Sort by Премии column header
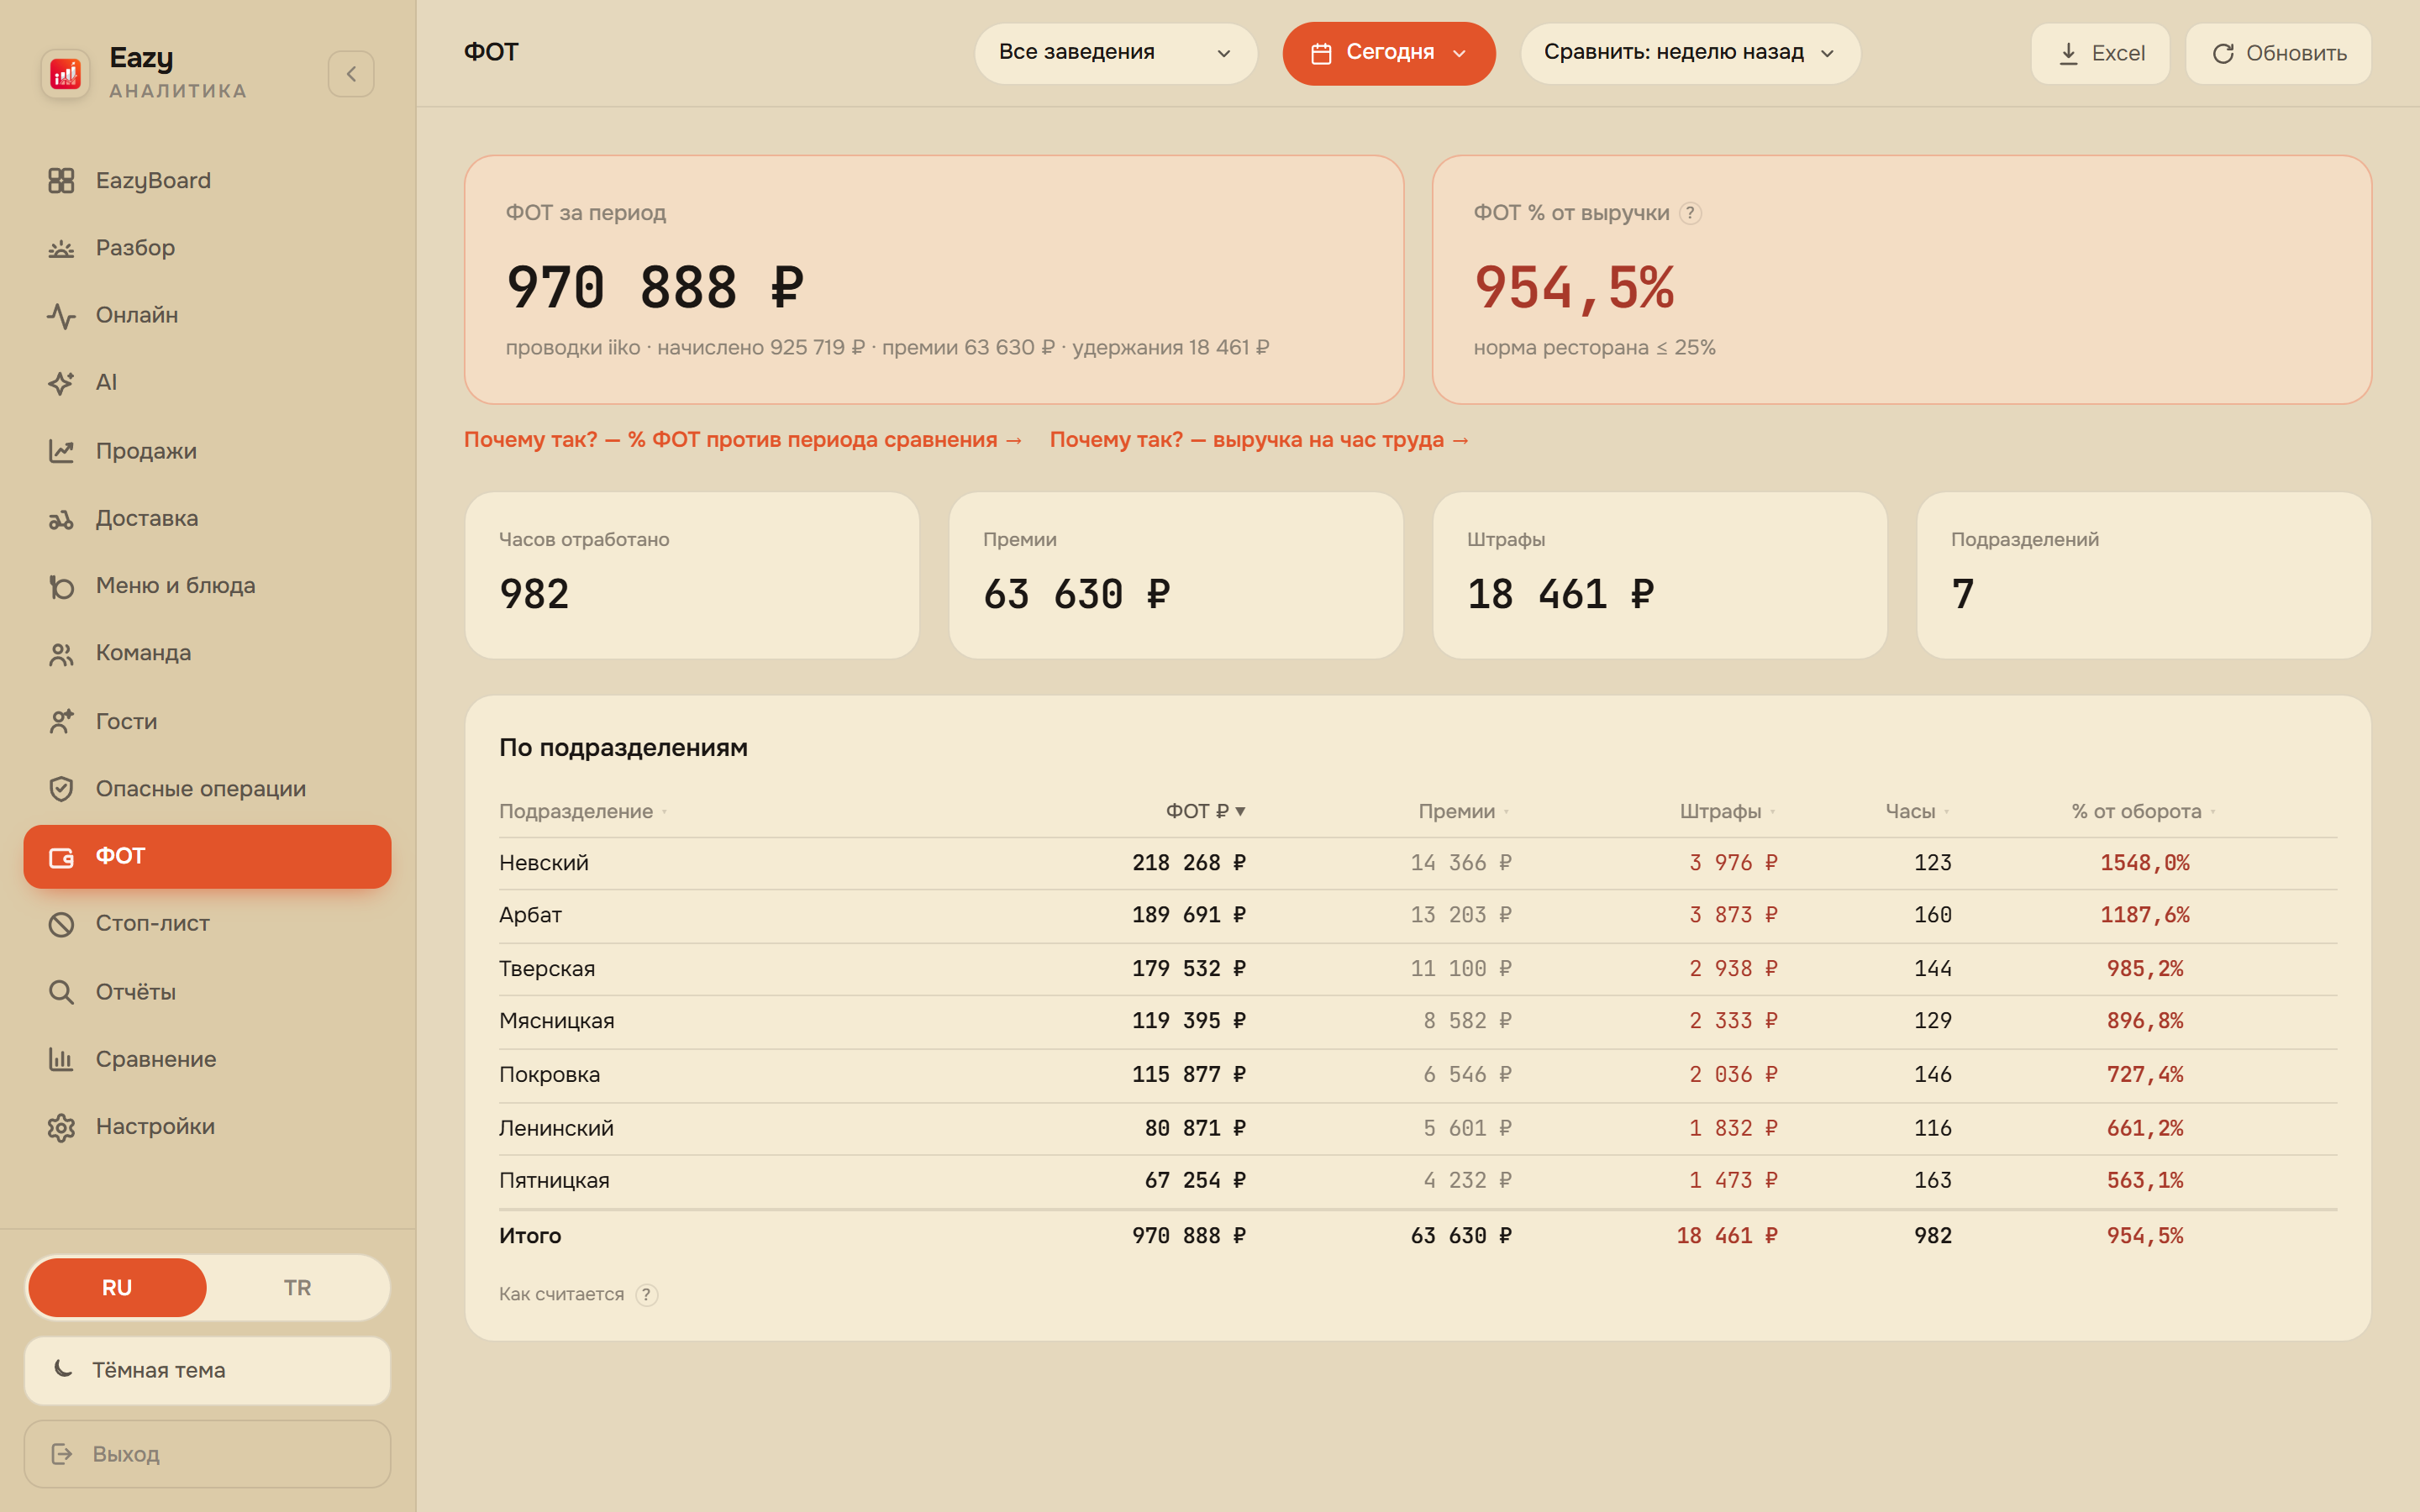2420x1512 pixels. click(x=1463, y=811)
